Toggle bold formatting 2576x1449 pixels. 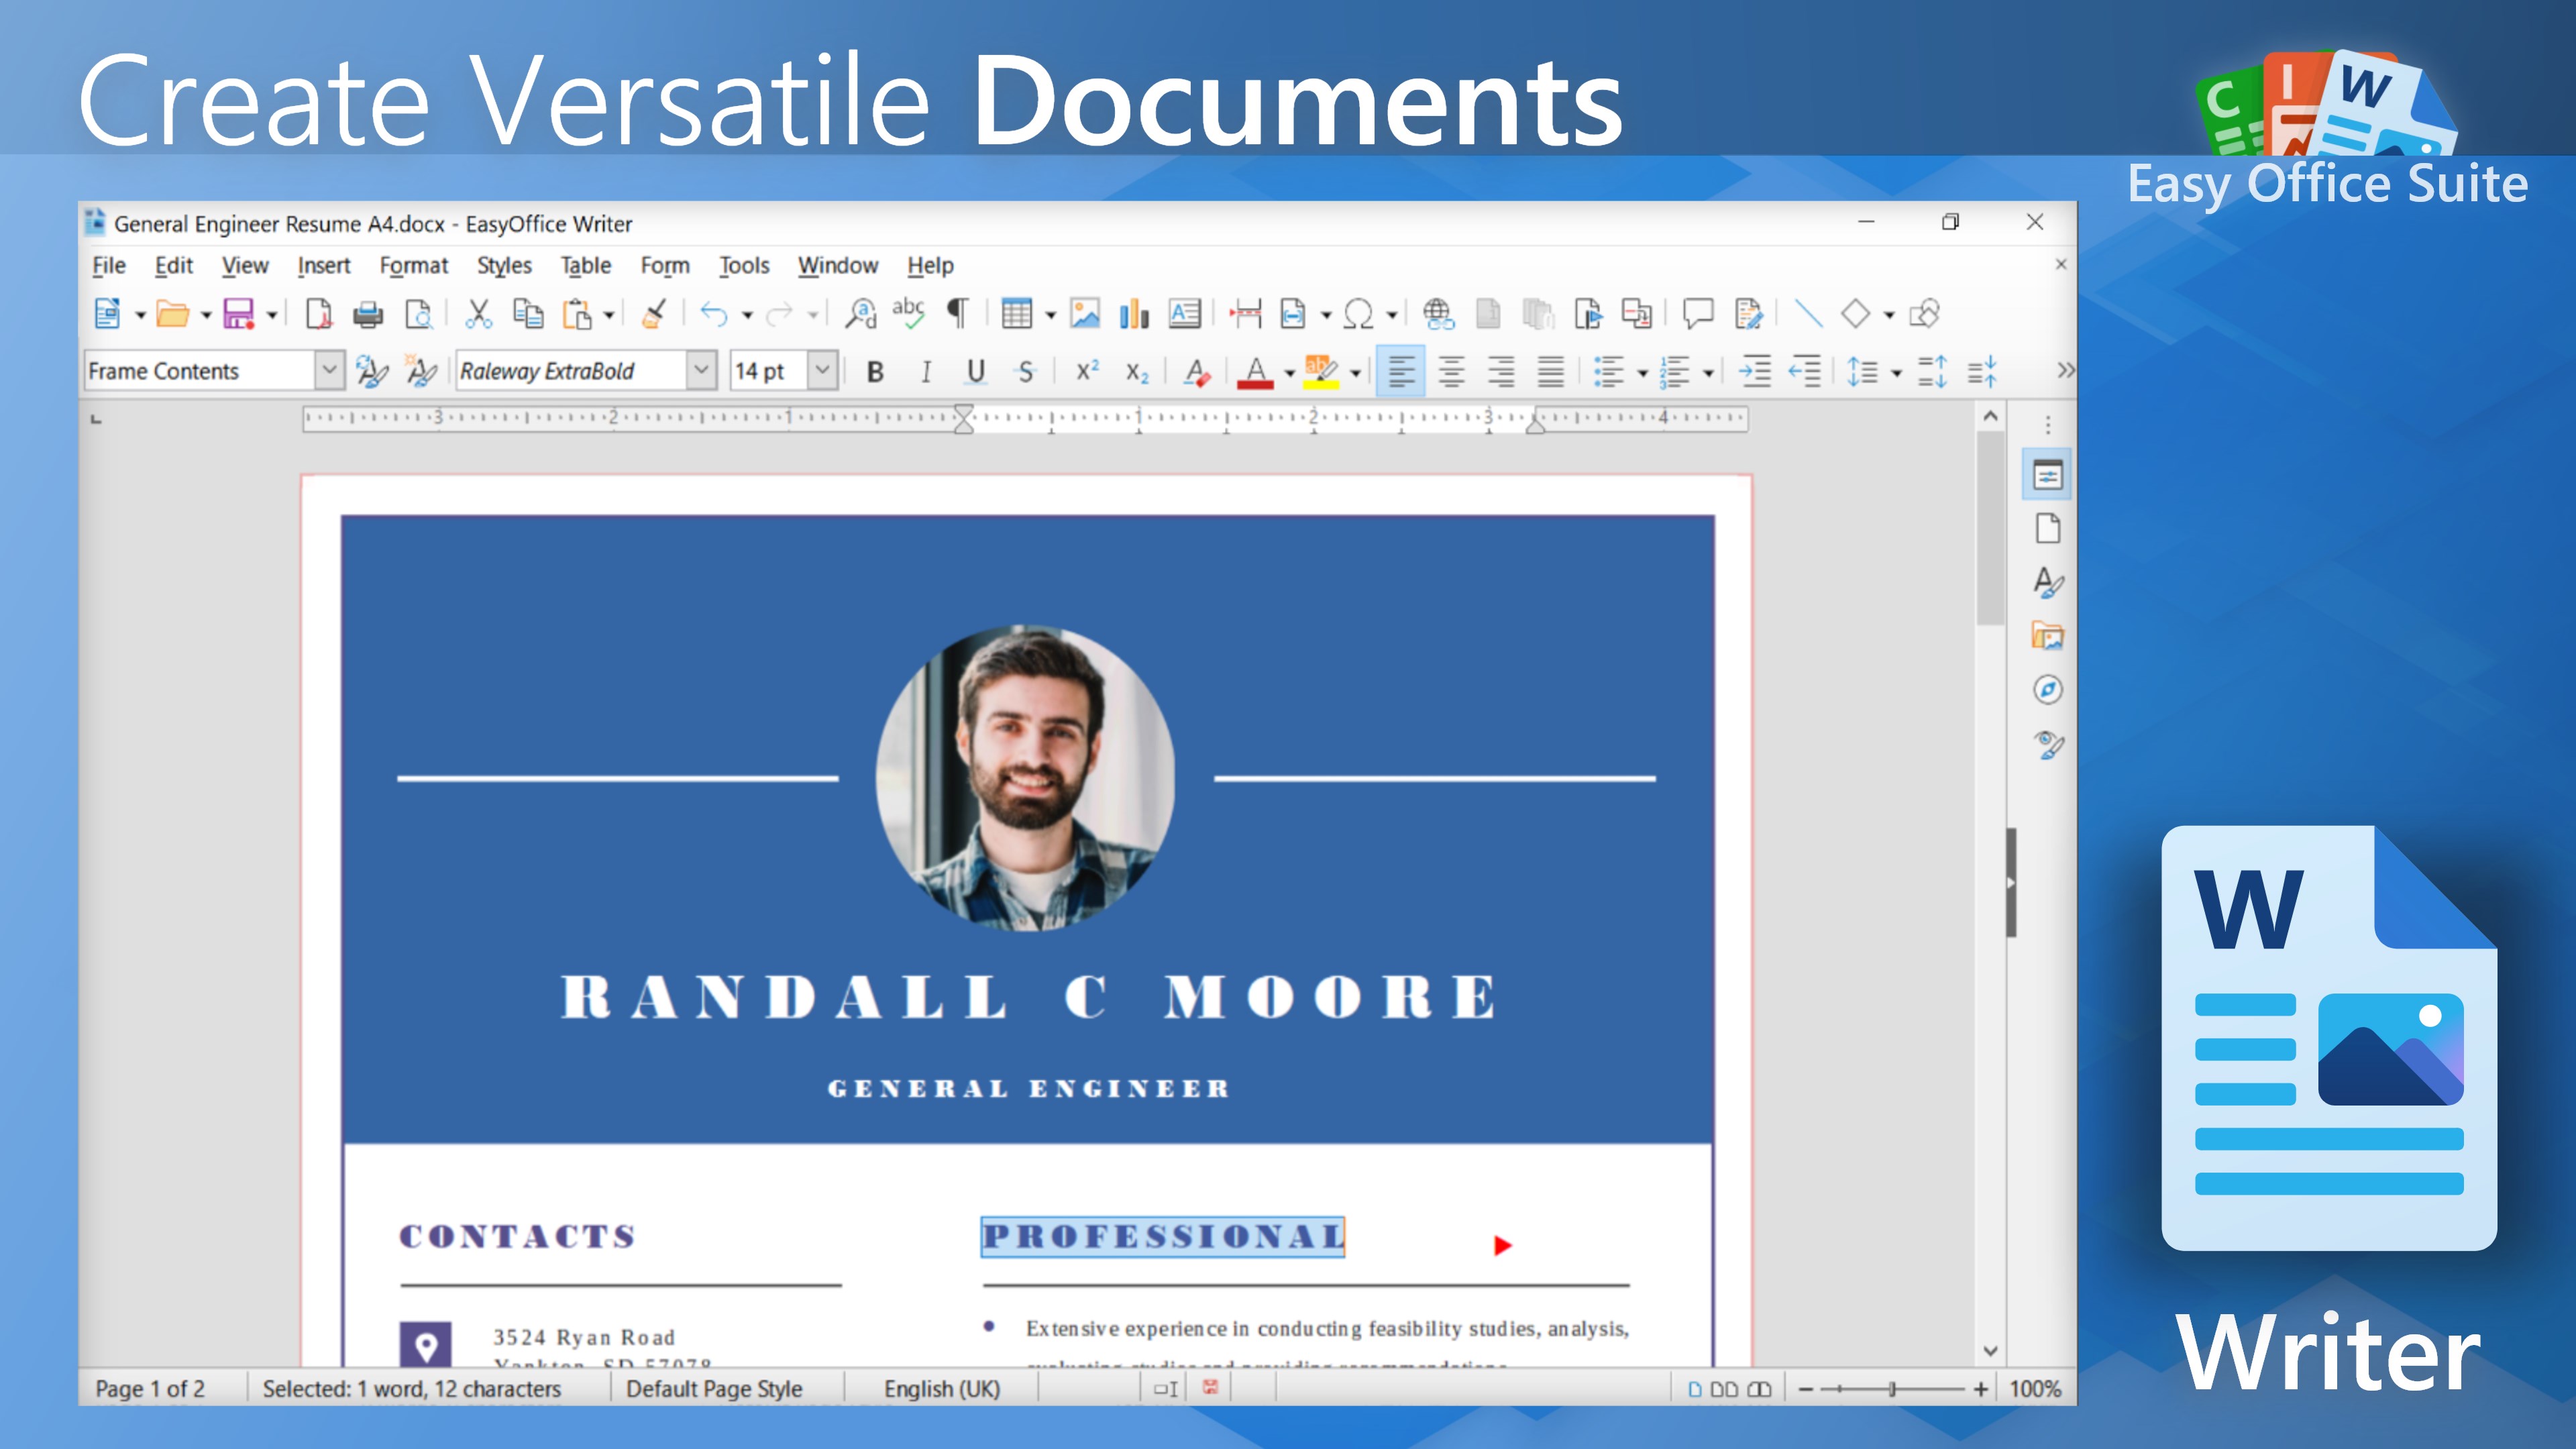(x=875, y=372)
